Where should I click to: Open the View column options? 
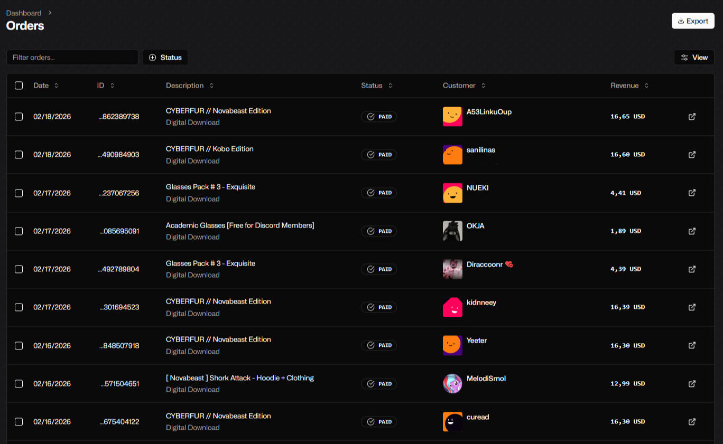(x=694, y=58)
